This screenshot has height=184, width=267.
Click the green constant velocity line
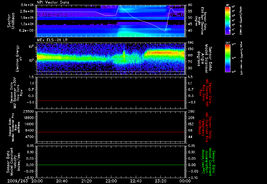111,165
